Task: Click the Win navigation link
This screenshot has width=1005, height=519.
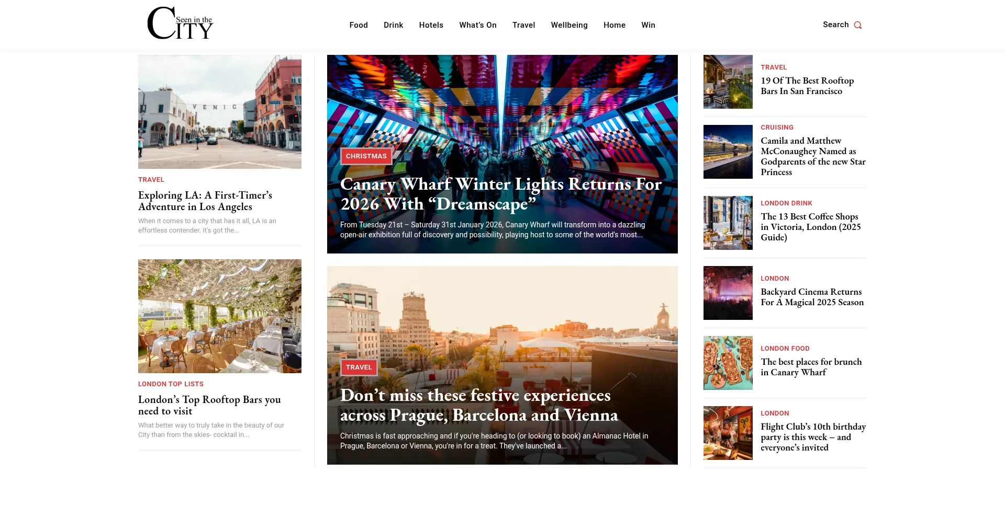Action: pos(648,25)
